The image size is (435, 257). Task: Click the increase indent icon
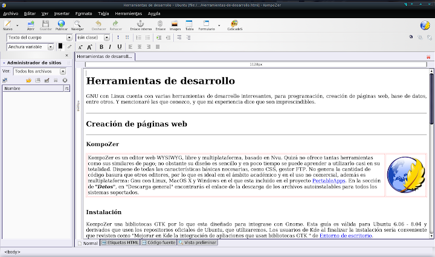pyautogui.click(x=159, y=37)
